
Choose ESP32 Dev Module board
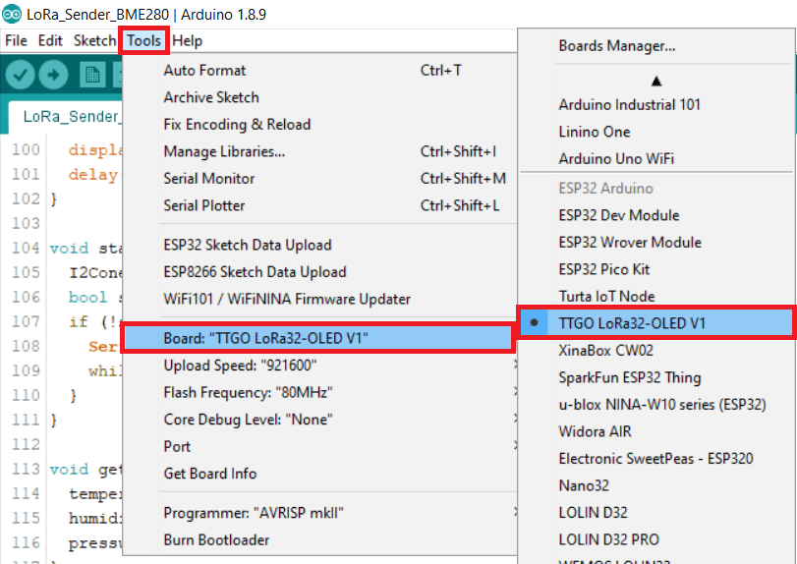tap(619, 215)
